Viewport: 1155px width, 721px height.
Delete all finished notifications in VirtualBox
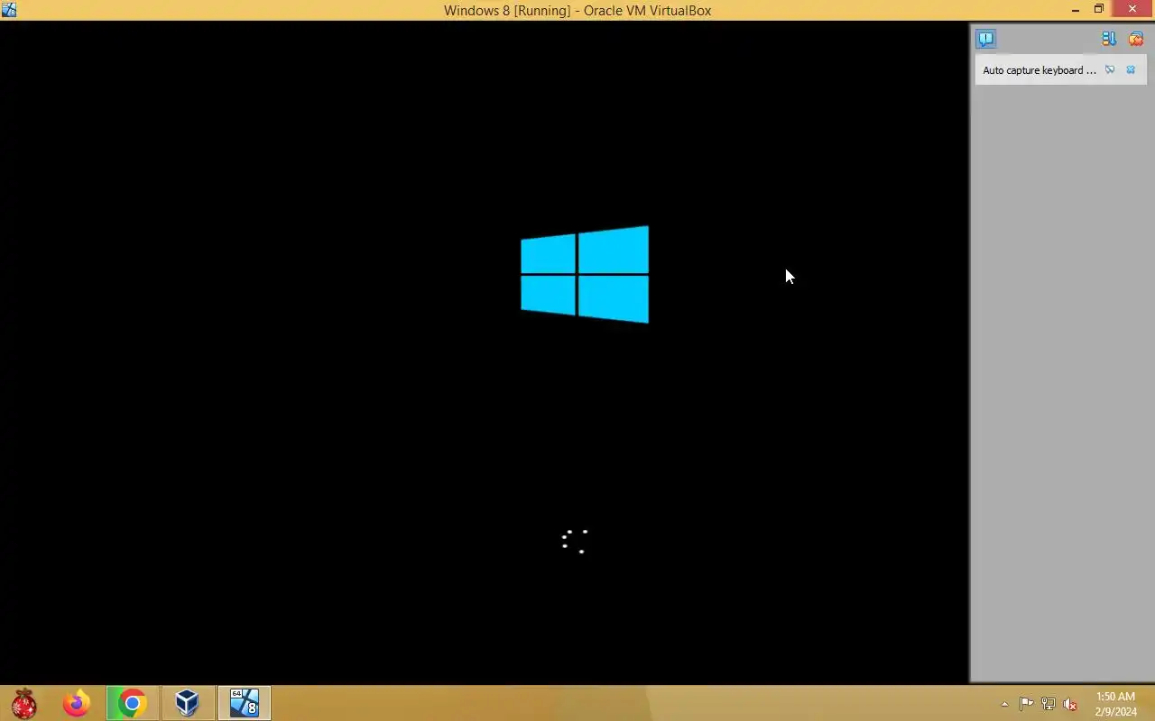1136,39
